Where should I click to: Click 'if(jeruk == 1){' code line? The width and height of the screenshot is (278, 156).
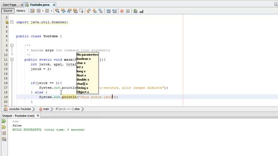(46, 83)
